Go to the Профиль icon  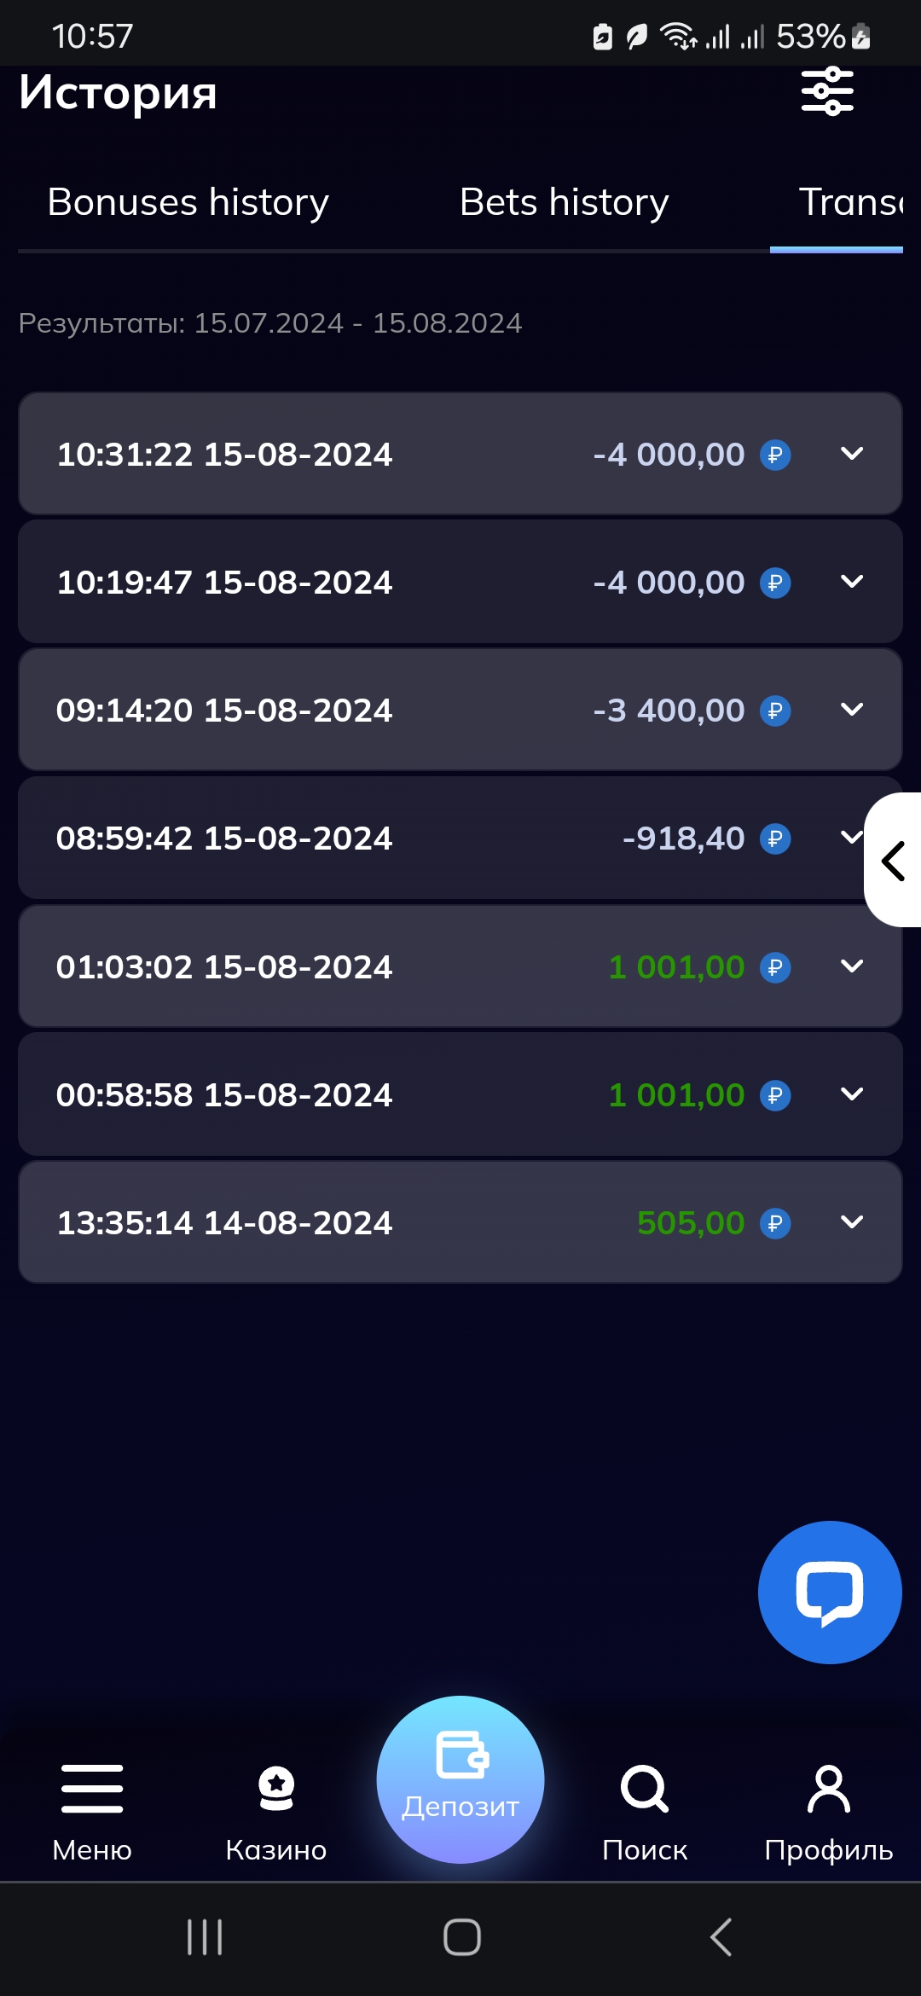(x=828, y=1788)
